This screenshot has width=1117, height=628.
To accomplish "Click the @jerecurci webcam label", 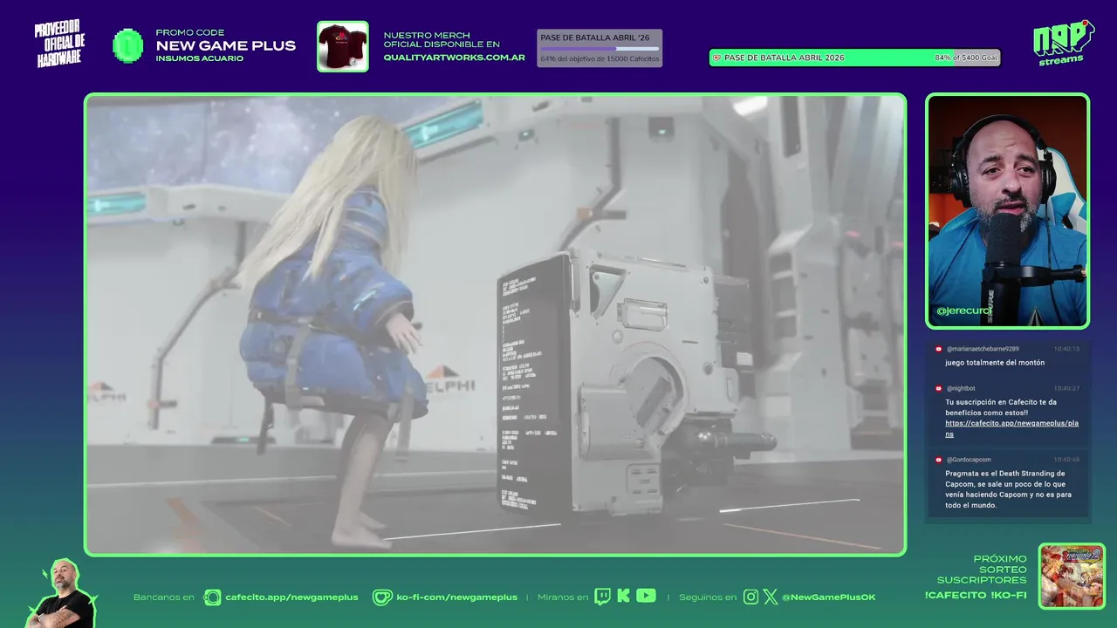I will click(963, 311).
